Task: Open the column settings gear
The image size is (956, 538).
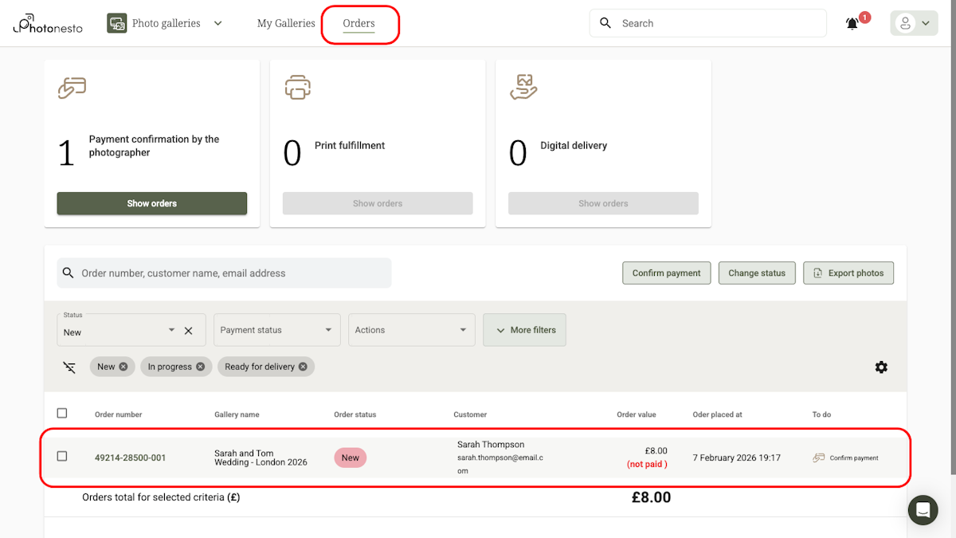Action: (881, 367)
